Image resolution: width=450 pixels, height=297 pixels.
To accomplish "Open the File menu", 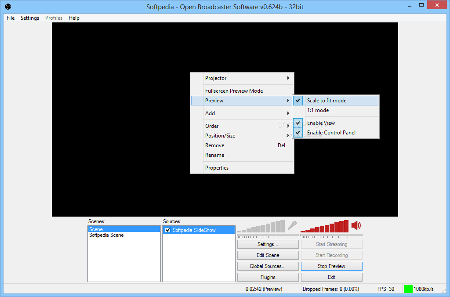I will [11, 18].
